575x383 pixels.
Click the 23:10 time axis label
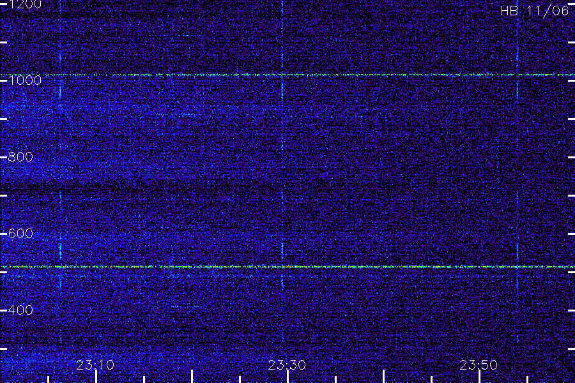pyautogui.click(x=95, y=364)
